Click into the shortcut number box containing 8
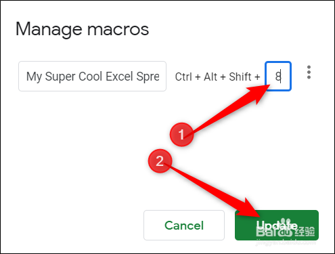The width and height of the screenshot is (335, 254). (x=278, y=77)
